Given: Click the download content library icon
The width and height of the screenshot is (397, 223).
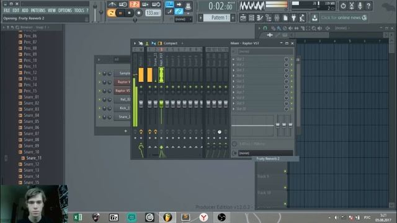Looking at the screenshot, I should coord(314,18).
